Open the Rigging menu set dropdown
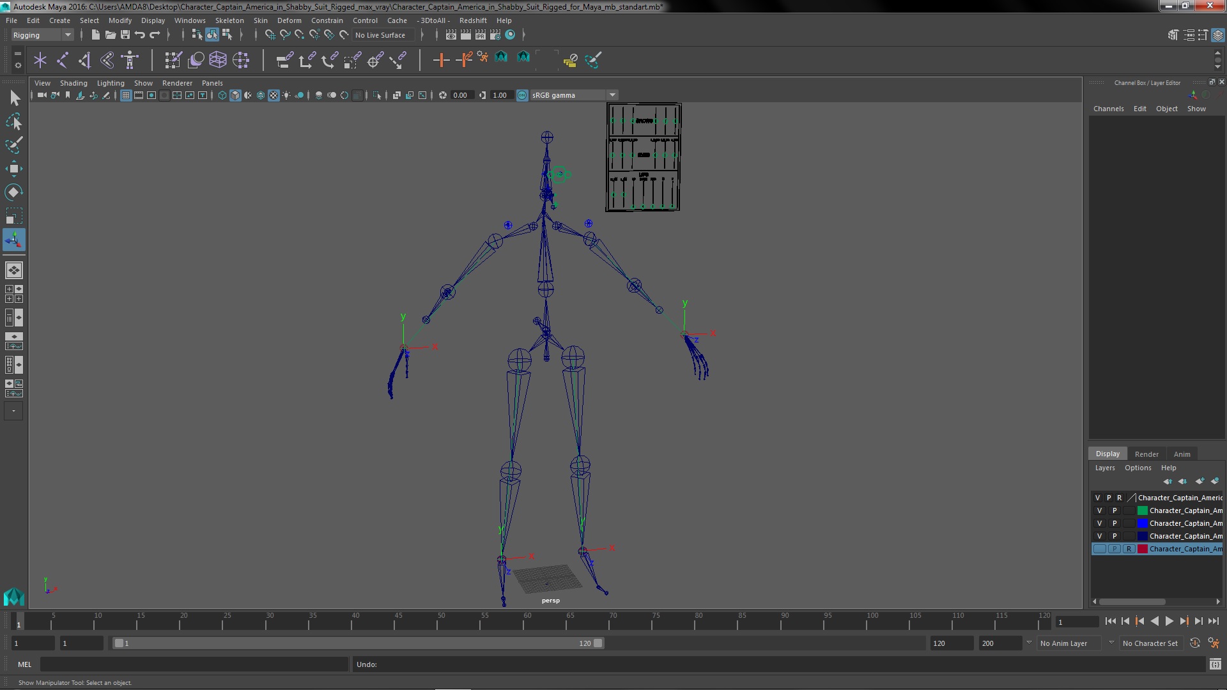 pos(42,35)
